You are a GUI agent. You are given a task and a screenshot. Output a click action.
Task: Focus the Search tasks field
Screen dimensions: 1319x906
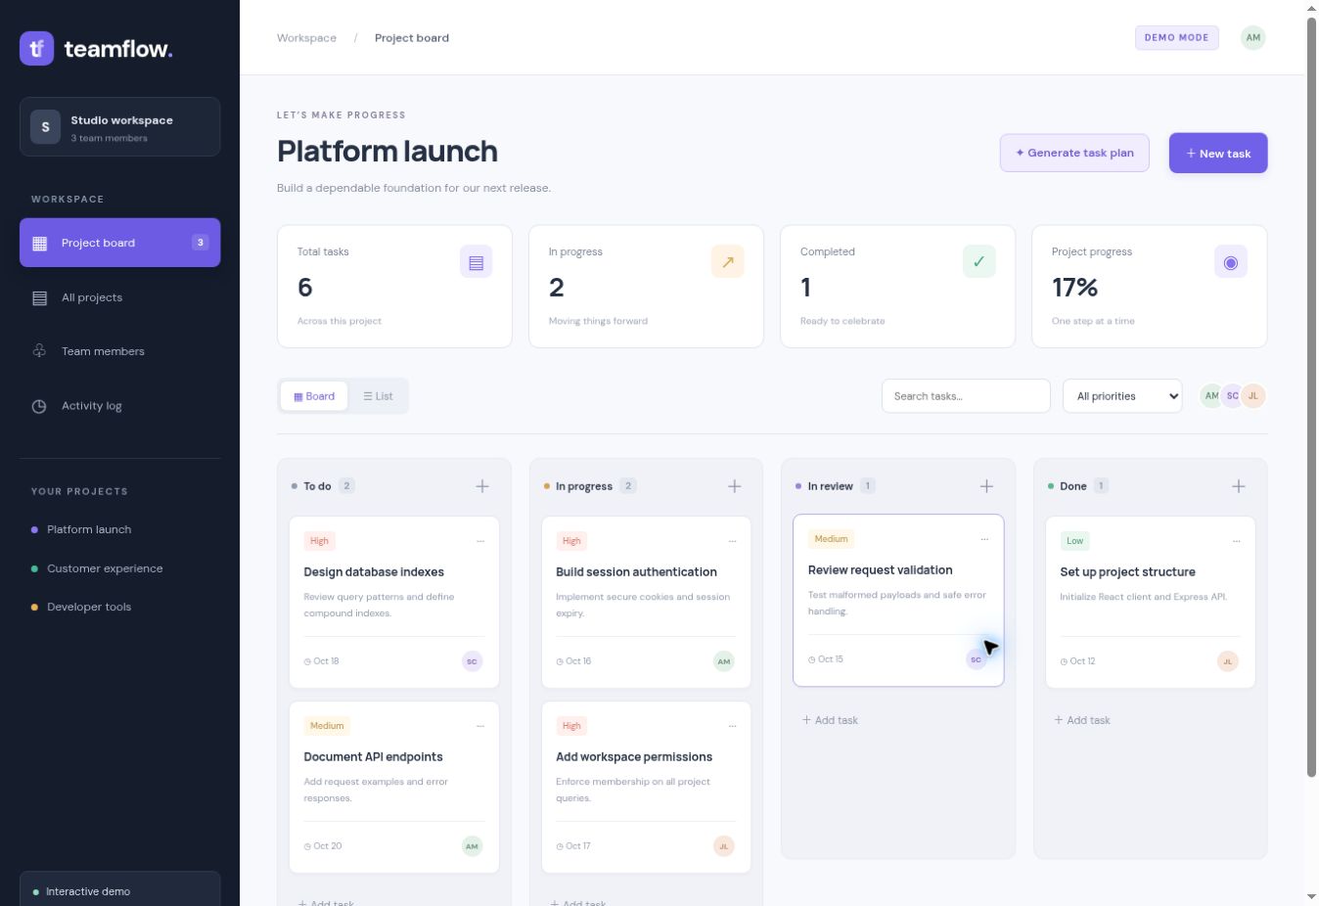pyautogui.click(x=966, y=396)
